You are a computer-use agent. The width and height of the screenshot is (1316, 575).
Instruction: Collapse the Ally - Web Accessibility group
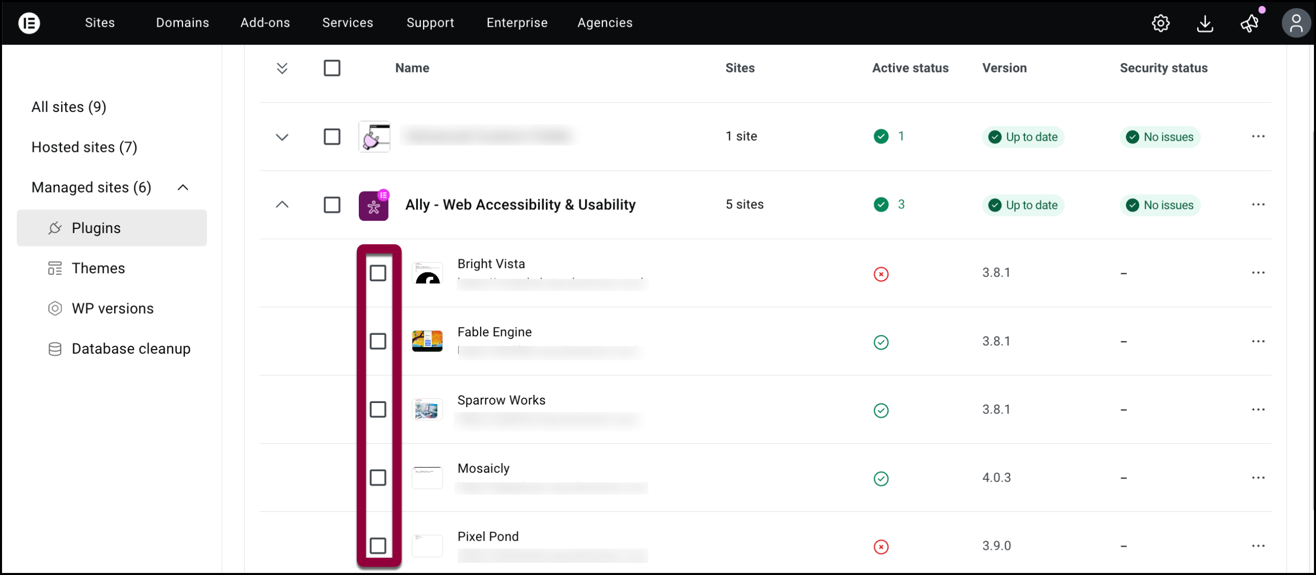282,204
